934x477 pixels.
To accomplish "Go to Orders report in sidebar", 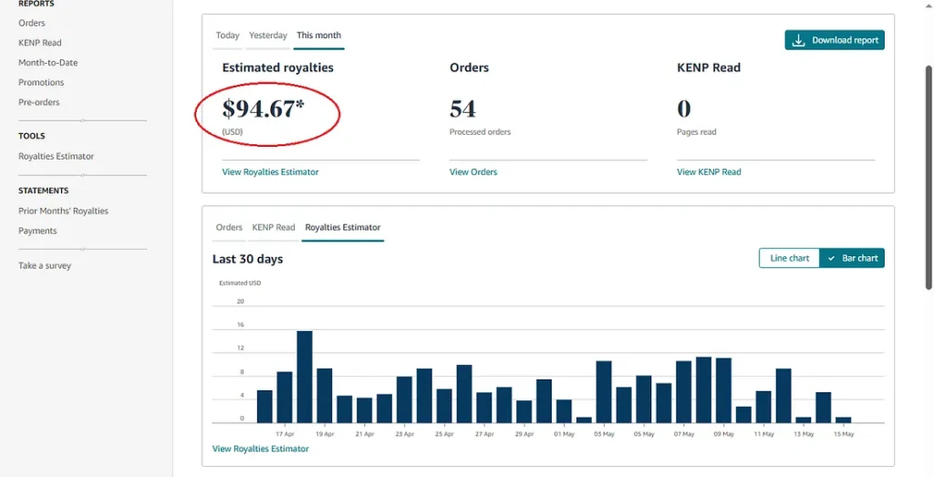I will pos(32,23).
